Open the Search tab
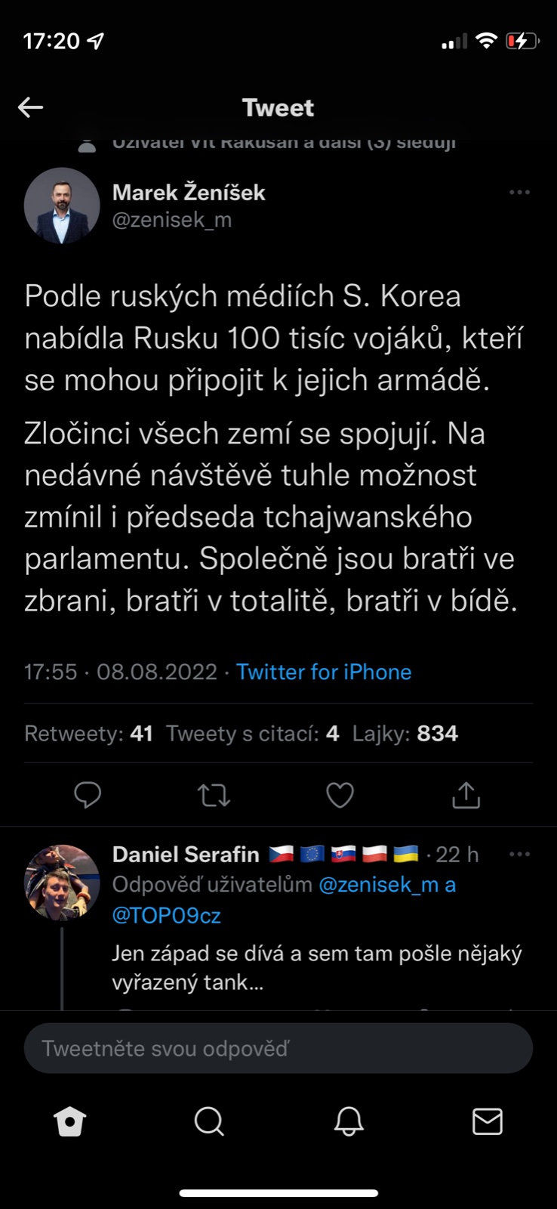This screenshot has height=1209, width=557. (209, 1122)
